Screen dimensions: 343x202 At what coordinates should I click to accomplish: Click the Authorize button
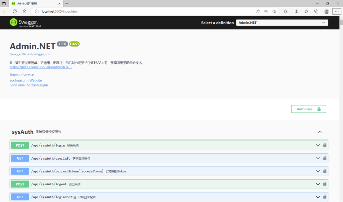coord(308,109)
